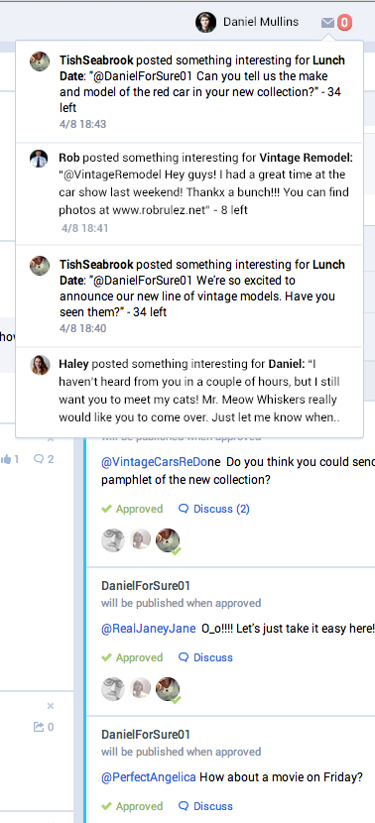This screenshot has height=823, width=375.
Task: Click the red notification count badge
Action: point(344,23)
